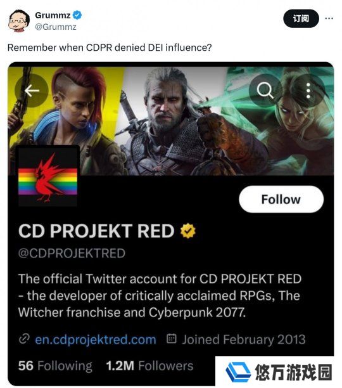This screenshot has width=342, height=388.
Task: Click the Grummz display name
Action: pyautogui.click(x=53, y=15)
